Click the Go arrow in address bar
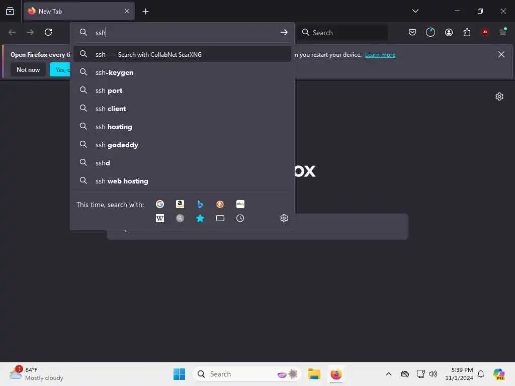Screen dimensions: 515x386 pos(284,32)
